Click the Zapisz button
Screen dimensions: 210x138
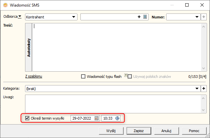point(139,131)
